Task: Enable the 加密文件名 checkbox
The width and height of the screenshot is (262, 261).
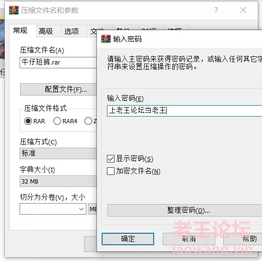Action: 111,171
